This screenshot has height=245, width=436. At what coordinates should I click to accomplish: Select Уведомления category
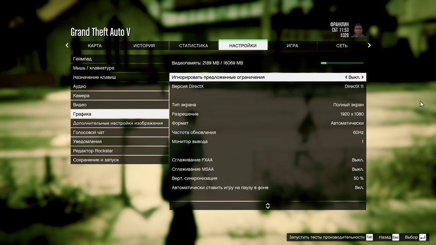(x=120, y=142)
